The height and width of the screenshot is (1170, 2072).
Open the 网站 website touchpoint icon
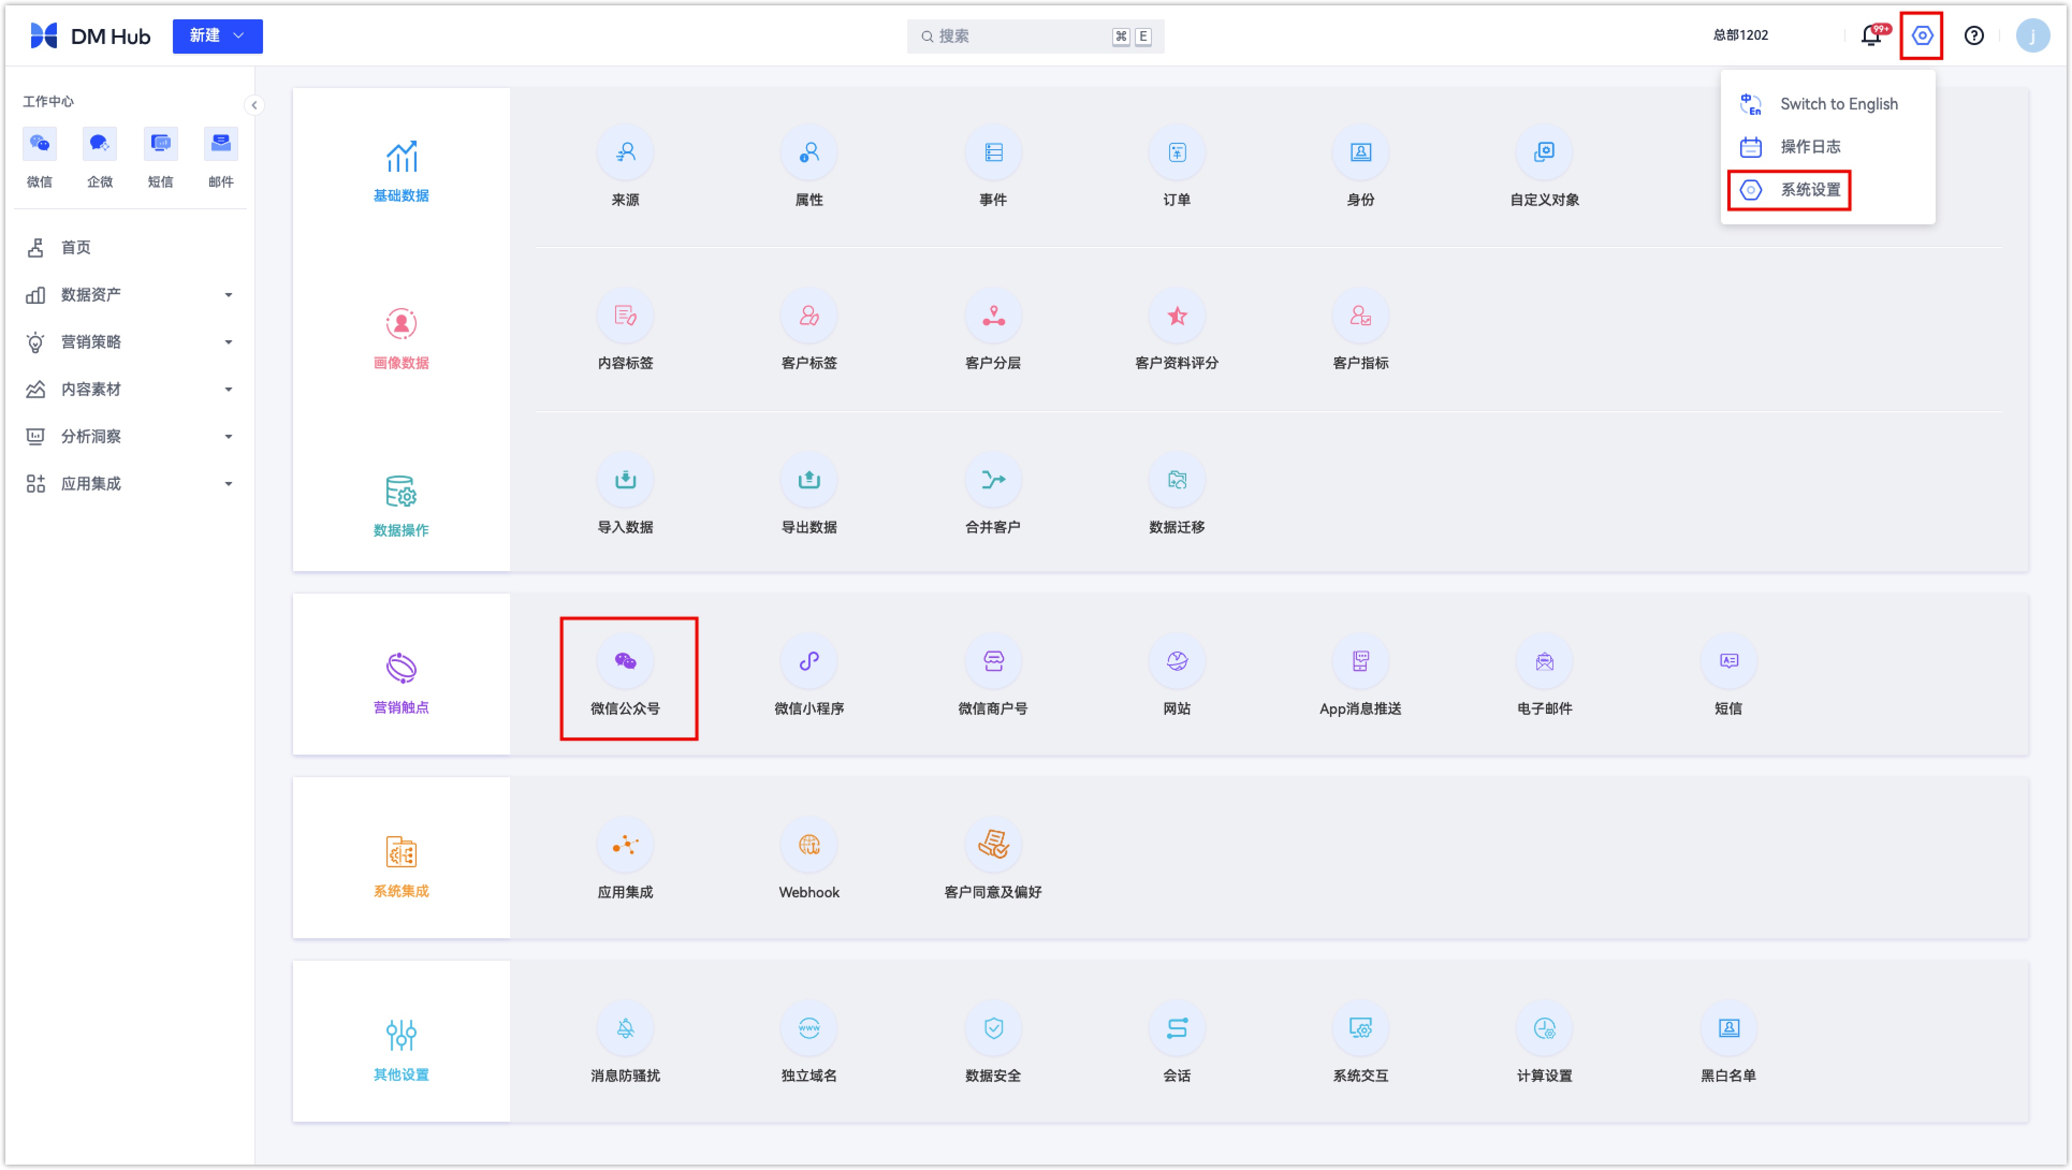click(x=1177, y=662)
